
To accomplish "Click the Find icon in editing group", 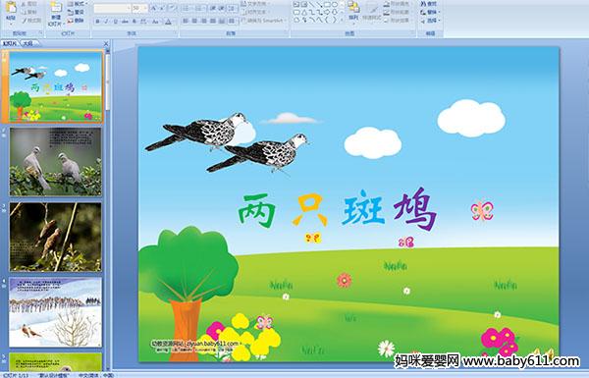I will click(428, 4).
